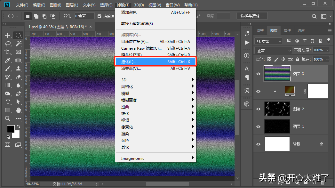The width and height of the screenshot is (335, 188).
Task: Click the 选择并遮住 button
Action: (252, 16)
